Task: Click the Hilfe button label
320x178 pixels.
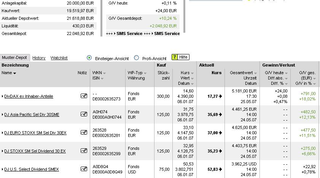Action: [x=183, y=57]
